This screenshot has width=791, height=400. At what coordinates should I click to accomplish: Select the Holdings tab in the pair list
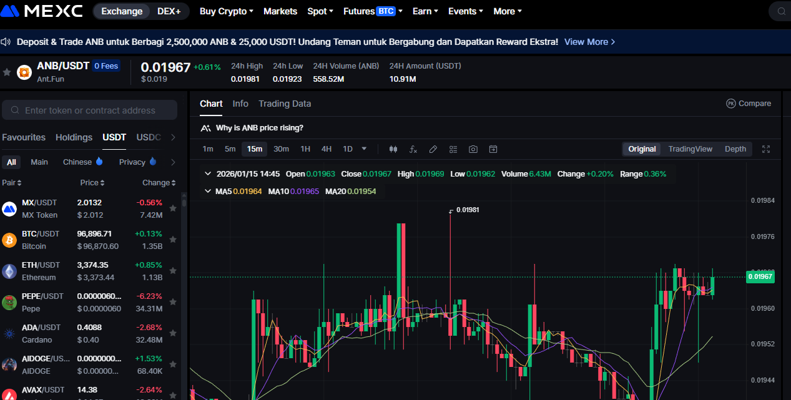click(x=74, y=137)
